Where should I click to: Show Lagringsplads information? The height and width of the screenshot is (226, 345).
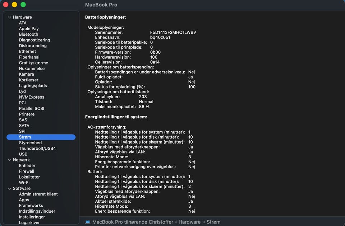coord(33,86)
